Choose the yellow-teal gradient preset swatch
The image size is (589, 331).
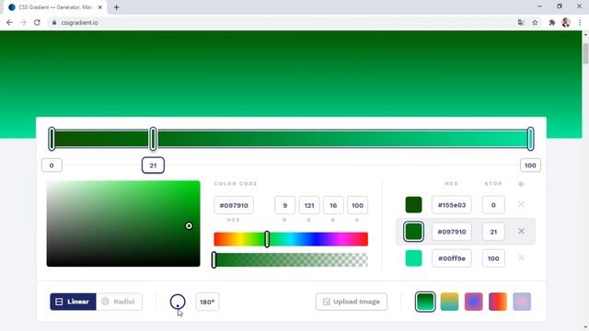(x=450, y=302)
